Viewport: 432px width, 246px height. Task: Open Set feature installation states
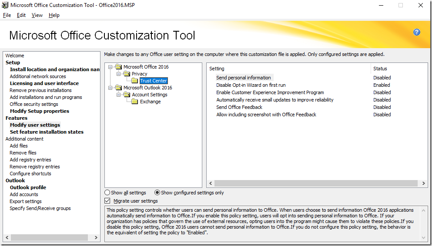point(47,132)
